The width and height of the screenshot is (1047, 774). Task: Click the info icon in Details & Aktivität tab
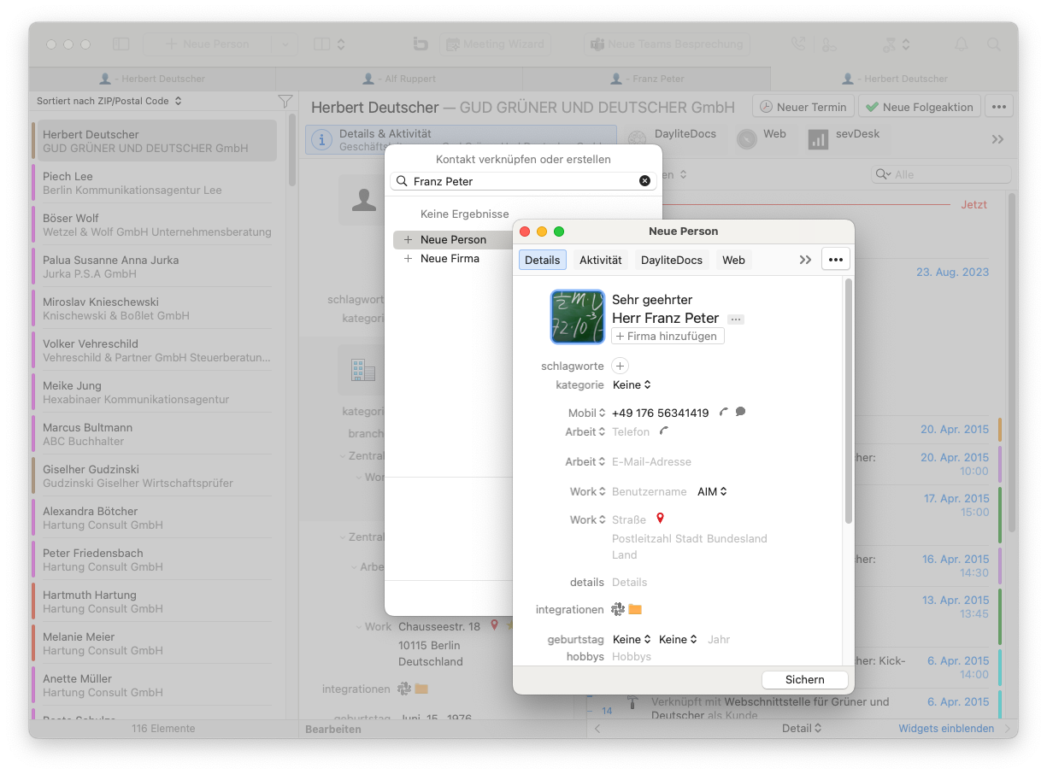(x=321, y=140)
